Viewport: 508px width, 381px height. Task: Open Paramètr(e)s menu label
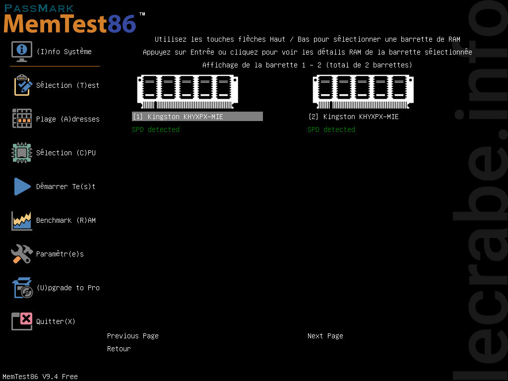click(x=60, y=254)
